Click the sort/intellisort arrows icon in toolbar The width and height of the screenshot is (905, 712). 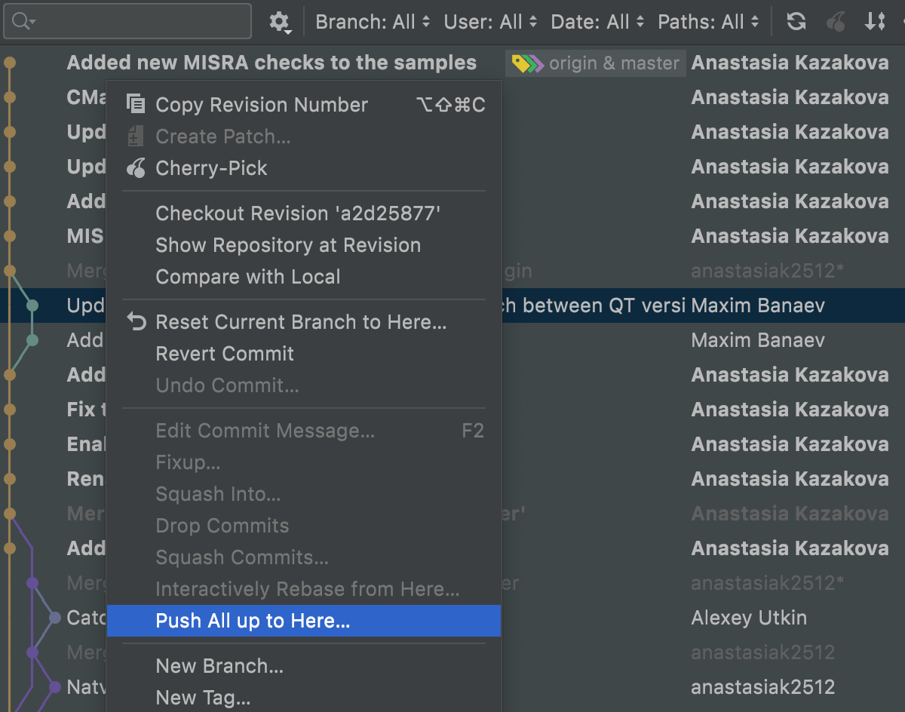pos(875,21)
